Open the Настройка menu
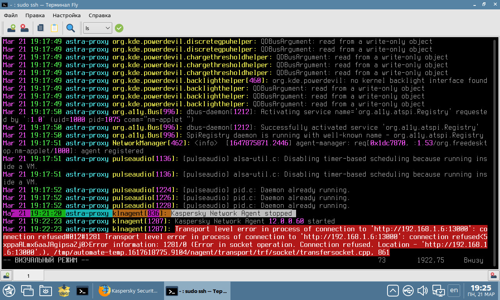Screen dimensions: 500x300 pos(67,15)
